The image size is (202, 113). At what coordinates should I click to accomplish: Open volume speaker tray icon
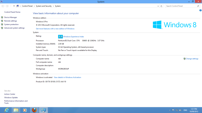tap(180, 110)
